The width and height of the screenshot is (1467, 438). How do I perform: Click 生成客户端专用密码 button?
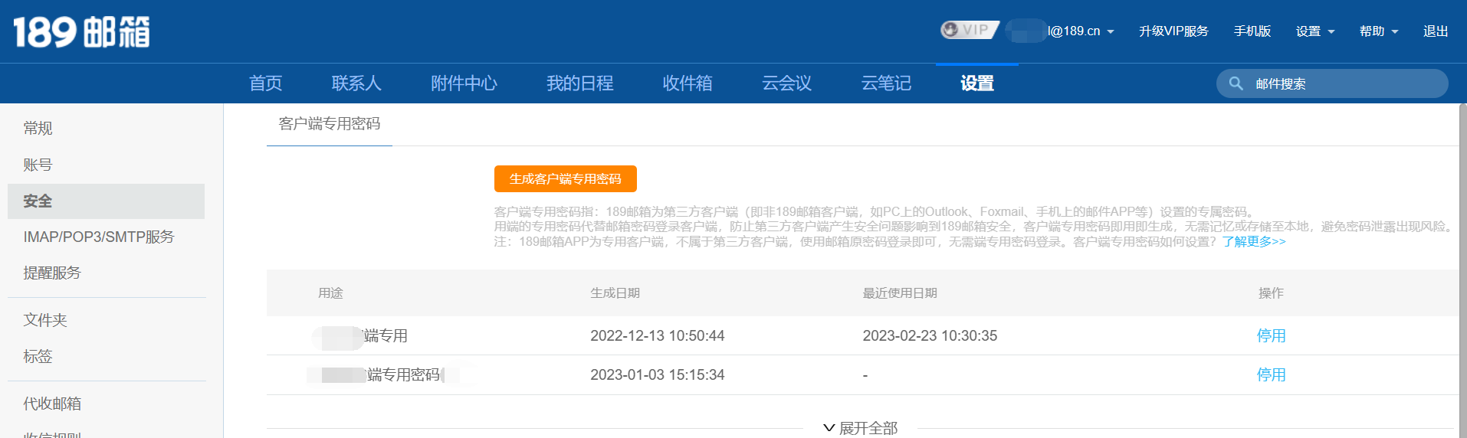click(565, 179)
